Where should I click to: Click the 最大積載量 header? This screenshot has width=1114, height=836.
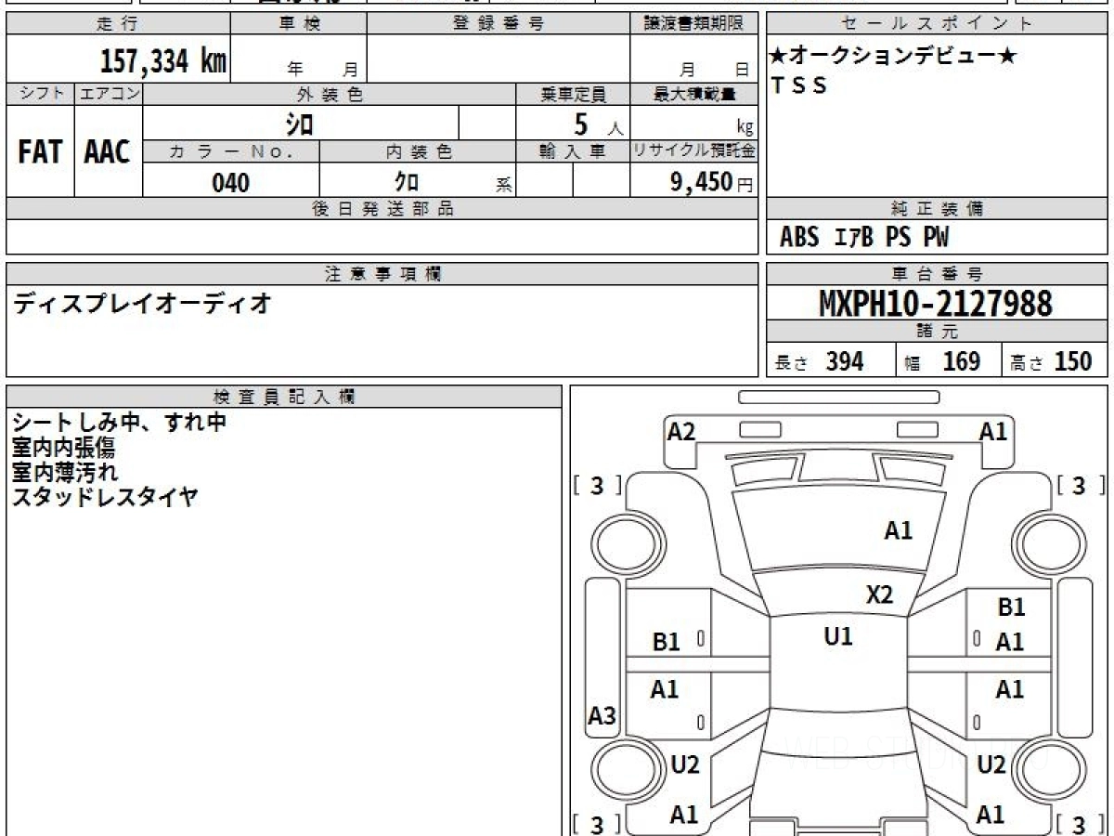tap(693, 94)
